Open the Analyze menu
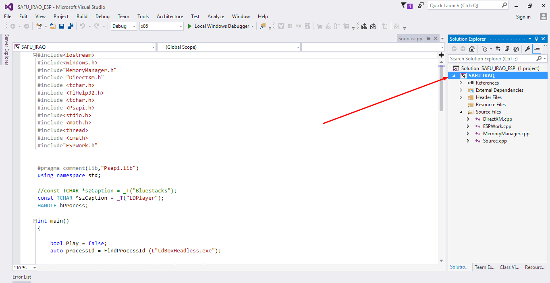550x283 pixels. pos(216,17)
